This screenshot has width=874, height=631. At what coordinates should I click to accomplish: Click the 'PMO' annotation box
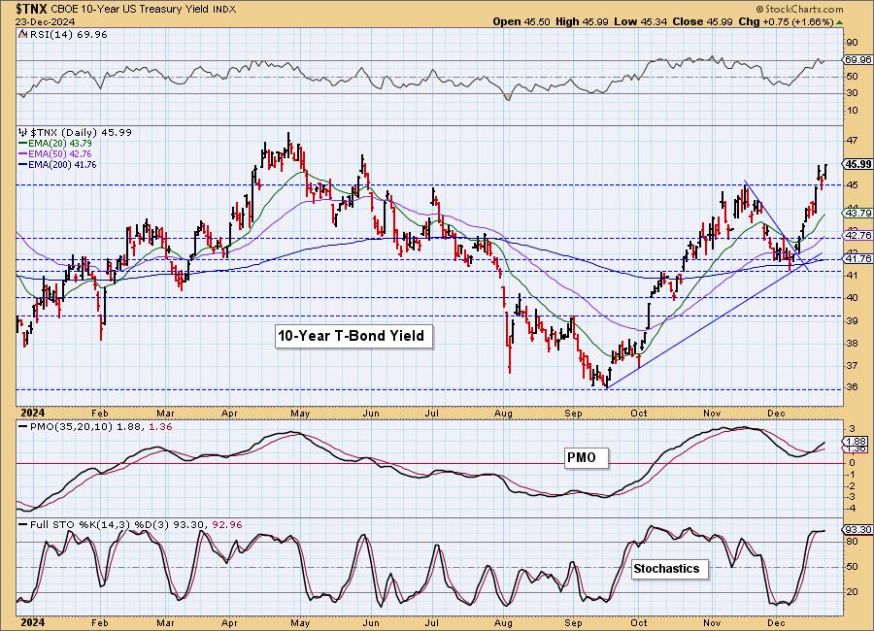tap(586, 457)
